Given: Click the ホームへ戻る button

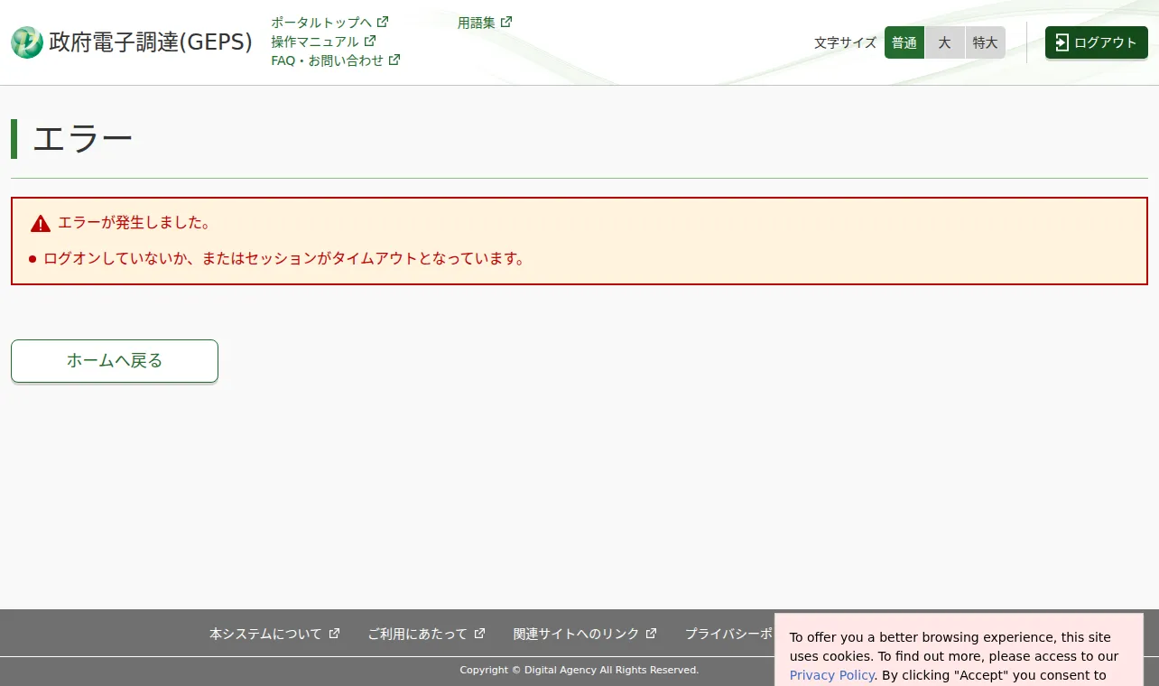Looking at the screenshot, I should pyautogui.click(x=115, y=361).
